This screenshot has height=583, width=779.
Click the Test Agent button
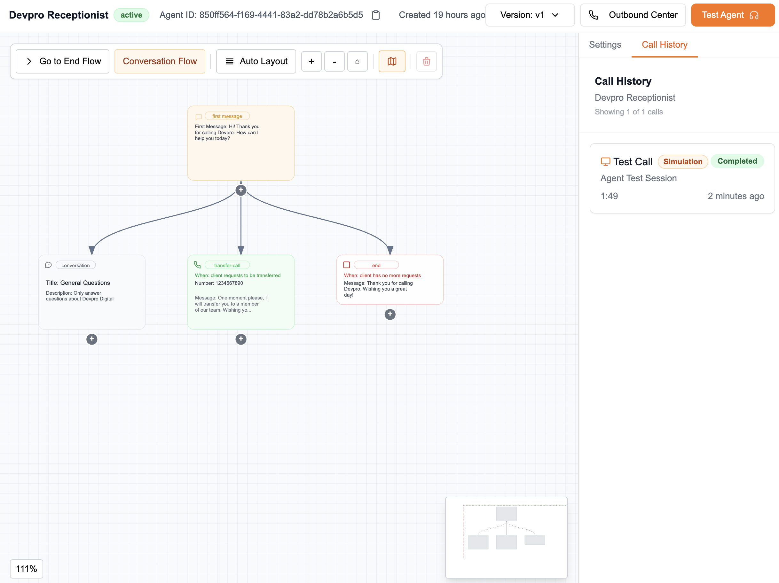pos(732,15)
